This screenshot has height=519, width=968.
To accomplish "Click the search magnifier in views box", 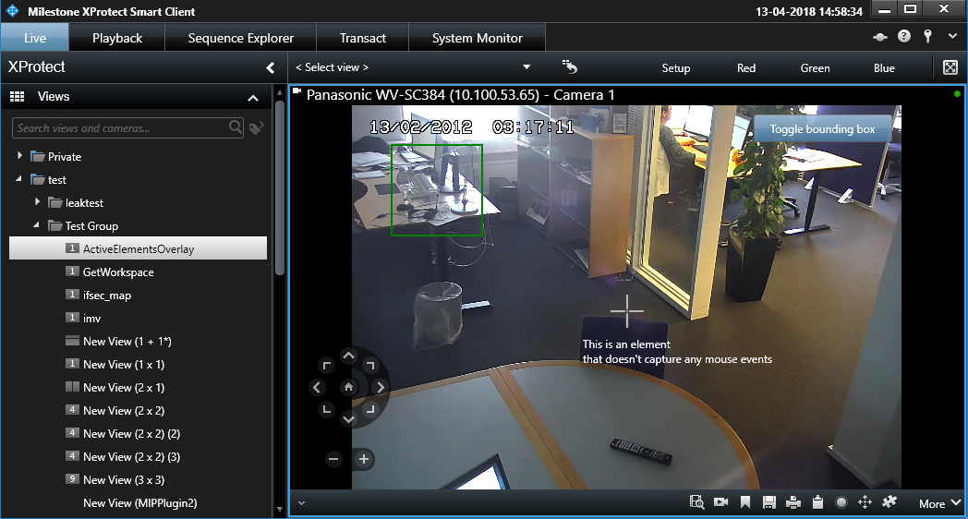I will pyautogui.click(x=236, y=127).
